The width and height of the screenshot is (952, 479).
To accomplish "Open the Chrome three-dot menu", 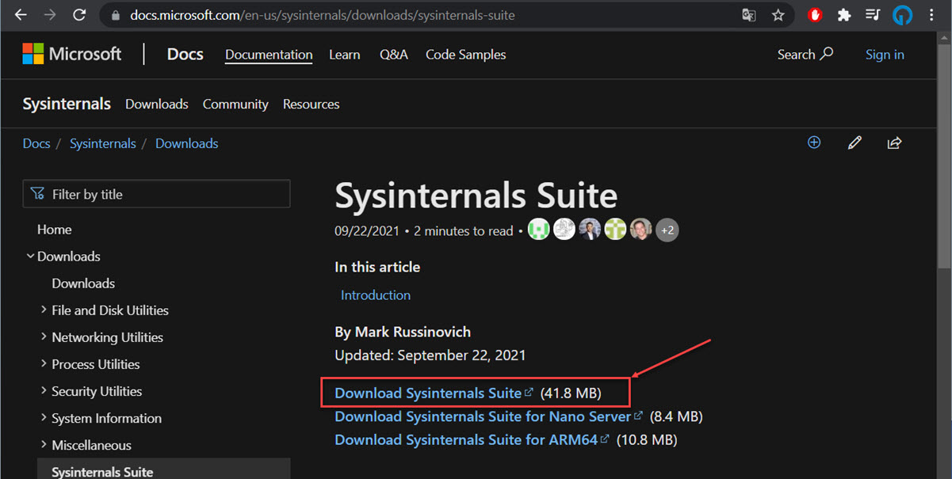I will (x=931, y=15).
